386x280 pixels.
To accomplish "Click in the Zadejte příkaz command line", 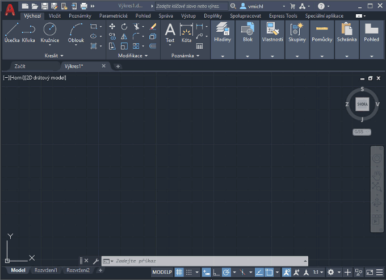I will click(x=204, y=261).
